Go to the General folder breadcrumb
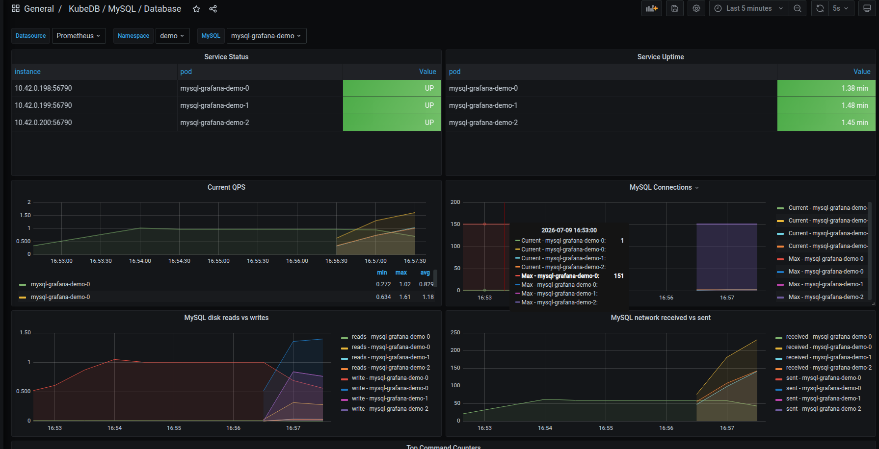This screenshot has height=449, width=879. (x=39, y=9)
